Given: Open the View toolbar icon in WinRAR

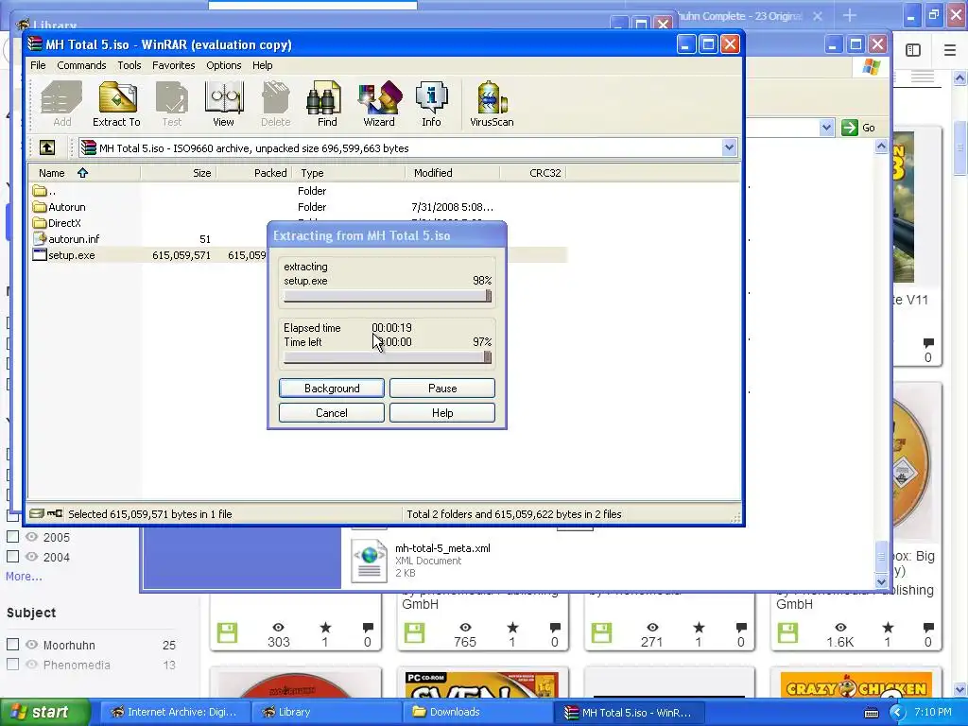Looking at the screenshot, I should pyautogui.click(x=223, y=97).
